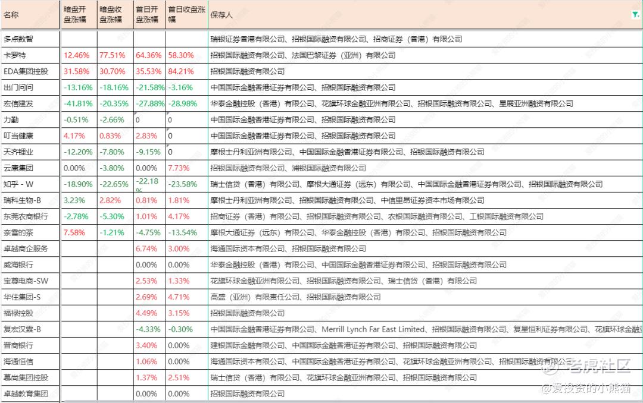643x403 pixels.
Task: Select the 暗盘收盘涨幅 column header
Action: pyautogui.click(x=116, y=15)
